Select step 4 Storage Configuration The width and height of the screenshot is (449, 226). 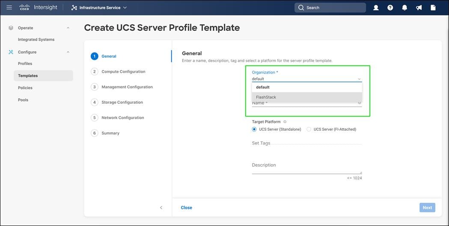(x=117, y=102)
